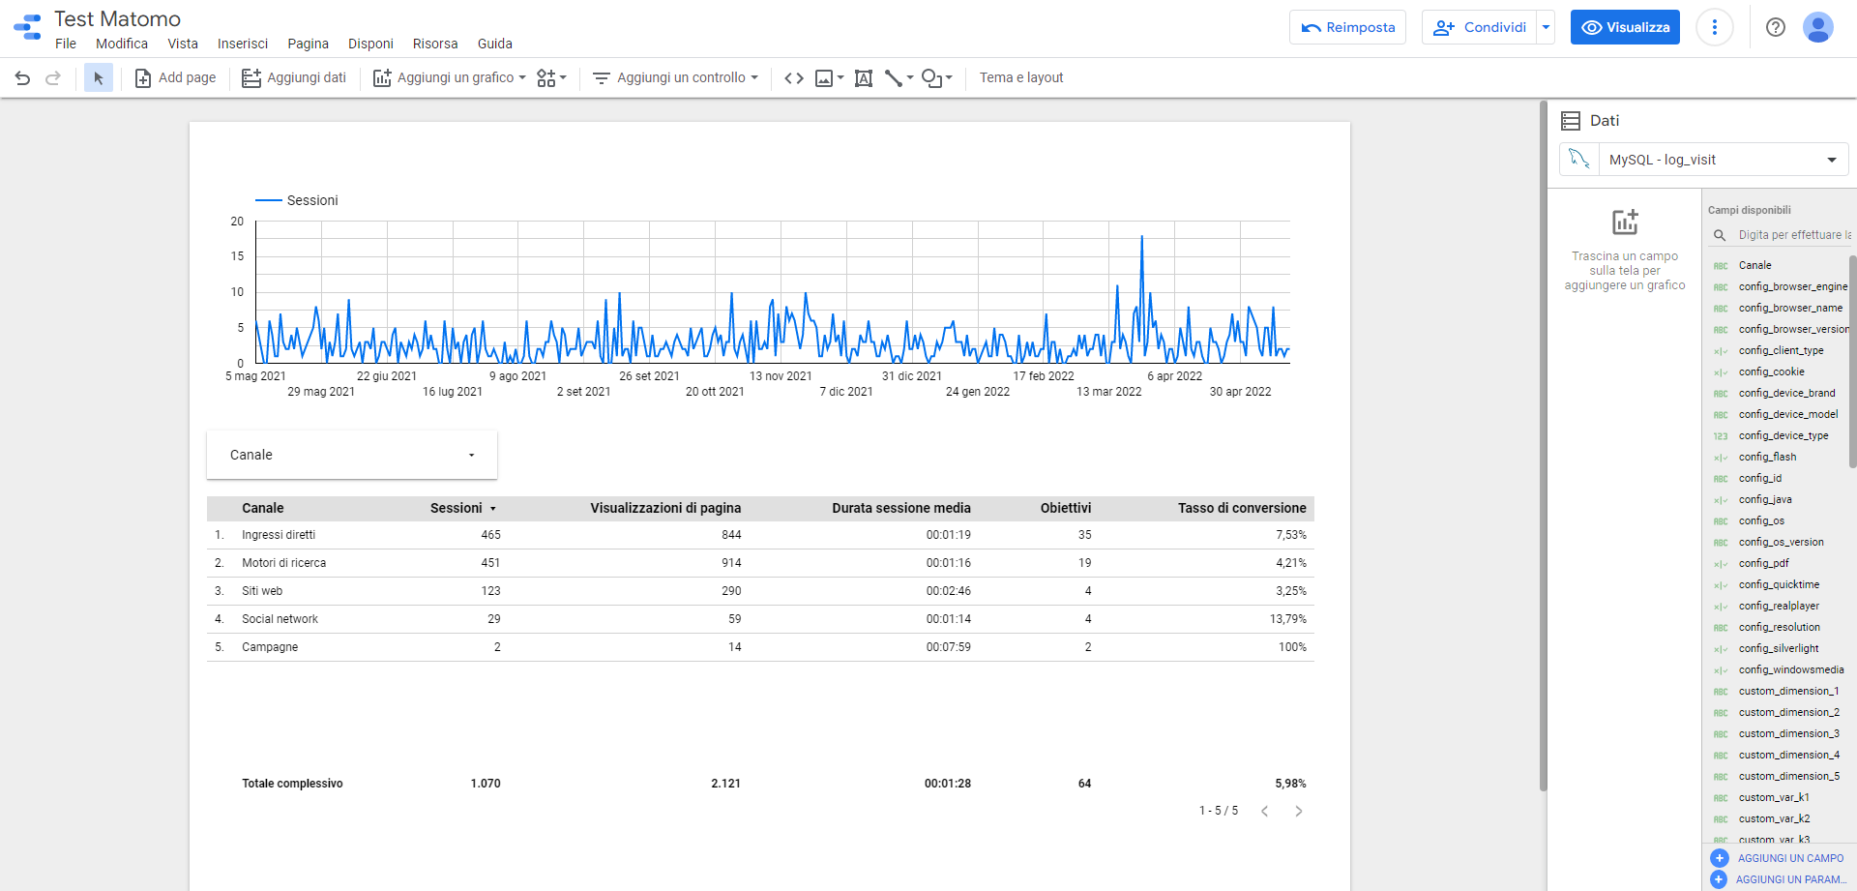Screen dimensions: 1857x891
Task: Click the Ingressi diretti table row
Action: pos(760,535)
